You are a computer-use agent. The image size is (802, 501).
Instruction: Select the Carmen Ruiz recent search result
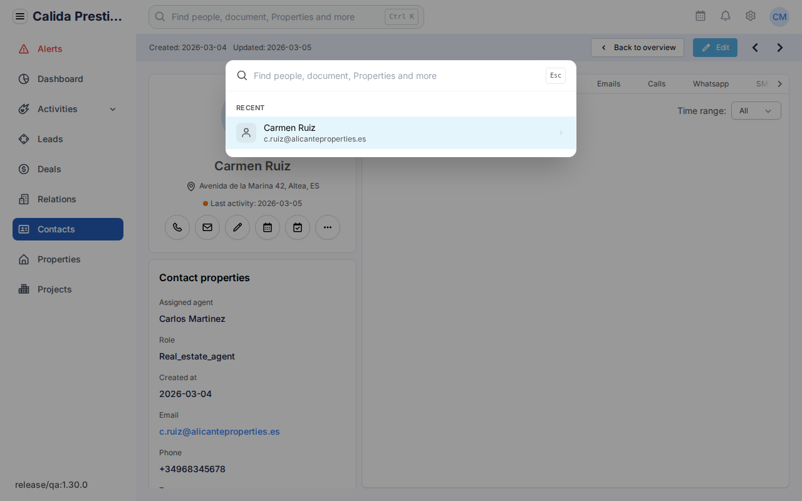[401, 133]
